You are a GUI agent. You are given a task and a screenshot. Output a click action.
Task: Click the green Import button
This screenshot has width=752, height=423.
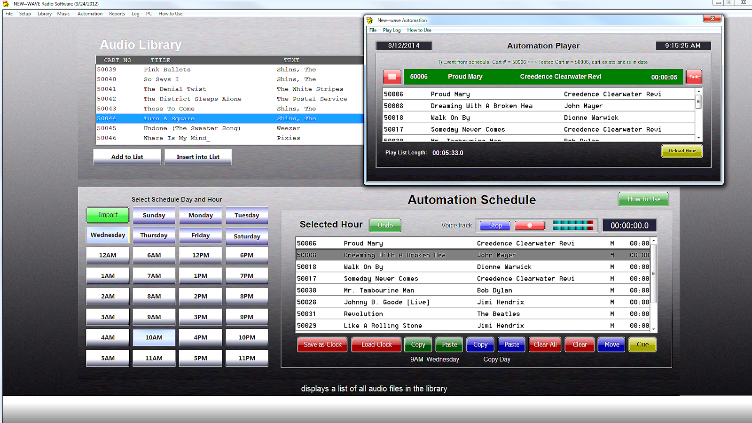(x=108, y=215)
